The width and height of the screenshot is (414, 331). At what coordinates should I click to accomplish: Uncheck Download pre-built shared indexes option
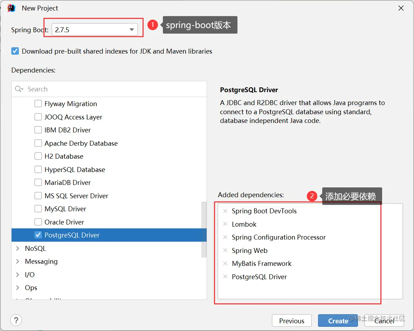(15, 51)
